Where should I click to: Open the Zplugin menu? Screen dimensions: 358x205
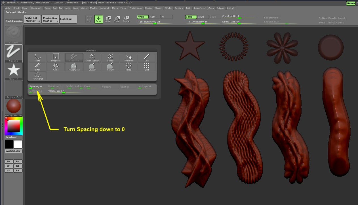tap(220, 8)
